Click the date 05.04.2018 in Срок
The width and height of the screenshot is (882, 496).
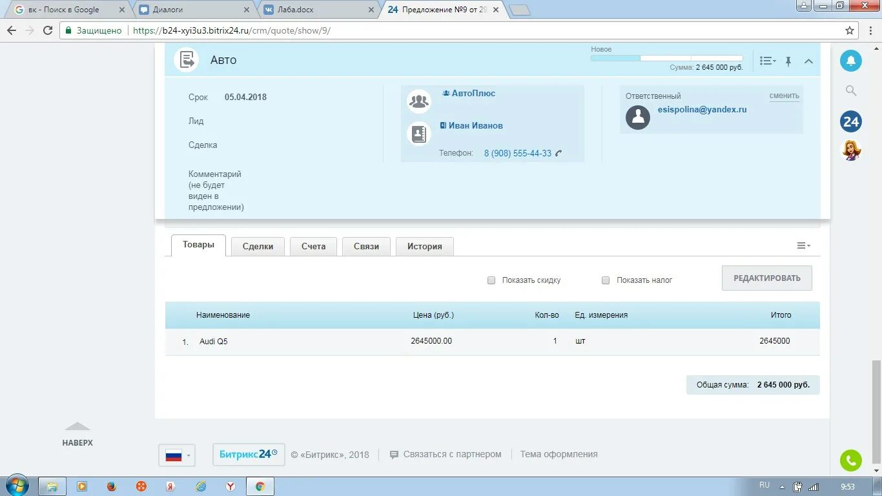(245, 97)
